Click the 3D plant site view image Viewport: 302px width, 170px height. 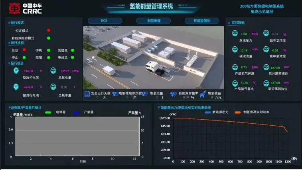[153, 57]
